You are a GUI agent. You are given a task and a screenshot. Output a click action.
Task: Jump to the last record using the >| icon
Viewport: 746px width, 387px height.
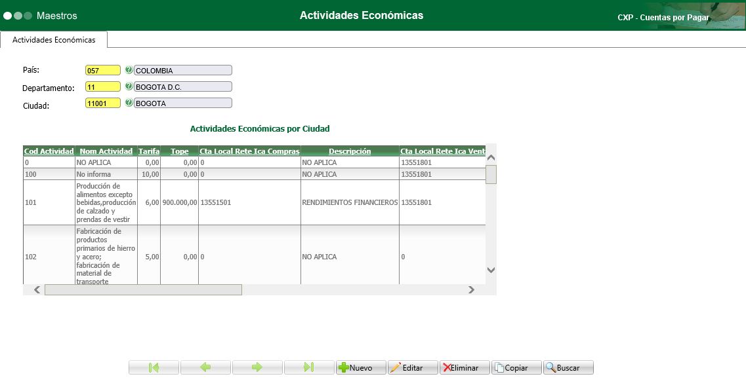[309, 367]
